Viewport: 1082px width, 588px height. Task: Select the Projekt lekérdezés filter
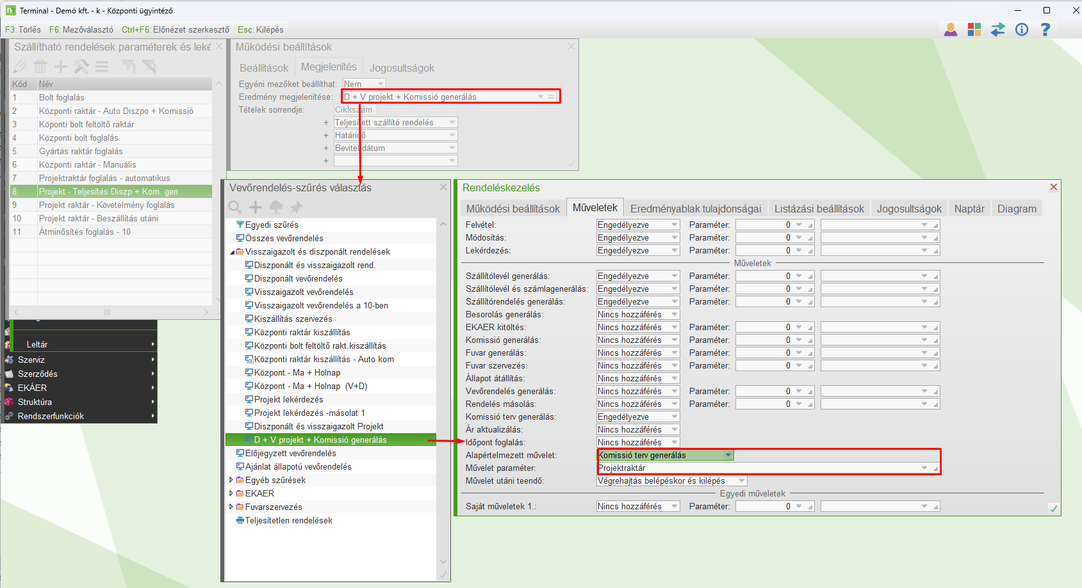tap(288, 399)
